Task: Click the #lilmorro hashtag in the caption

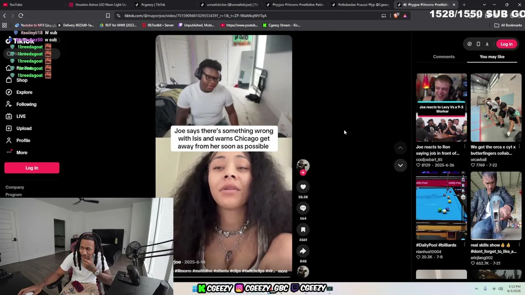Action: 183,271
